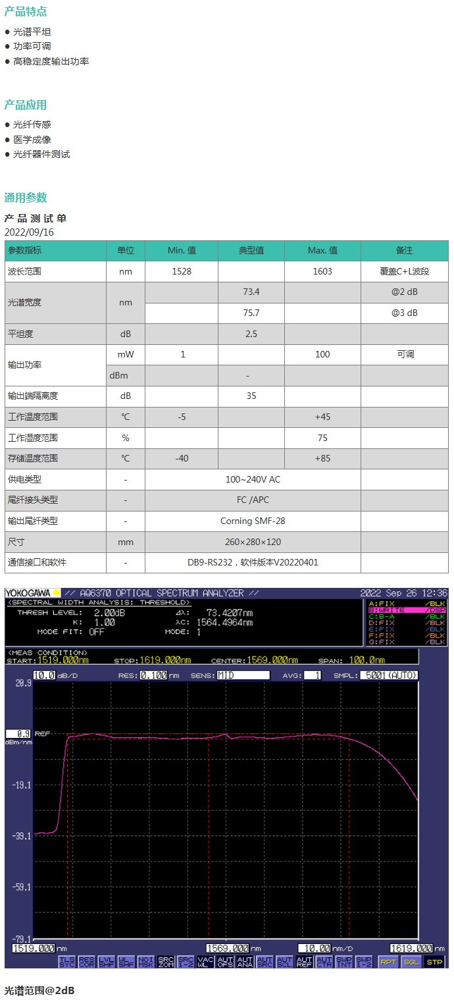The image size is (454, 1000).
Task: Click the 光谱范围@2dB caption
Action: click(39, 990)
